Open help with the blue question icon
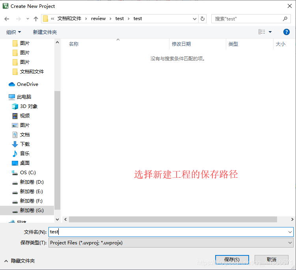 287,32
